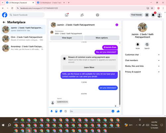
Task: Expand Chat members section
Action: click(142, 61)
